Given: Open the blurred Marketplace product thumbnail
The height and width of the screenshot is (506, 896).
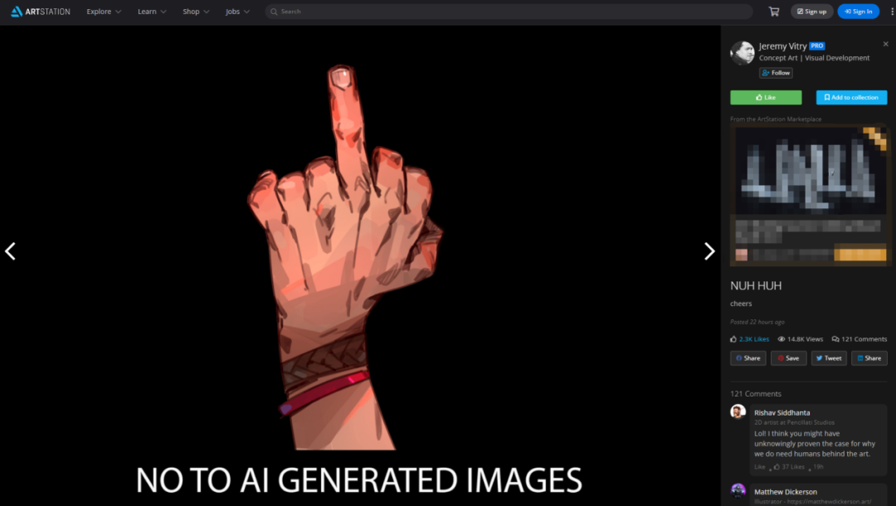Looking at the screenshot, I should tap(809, 170).
